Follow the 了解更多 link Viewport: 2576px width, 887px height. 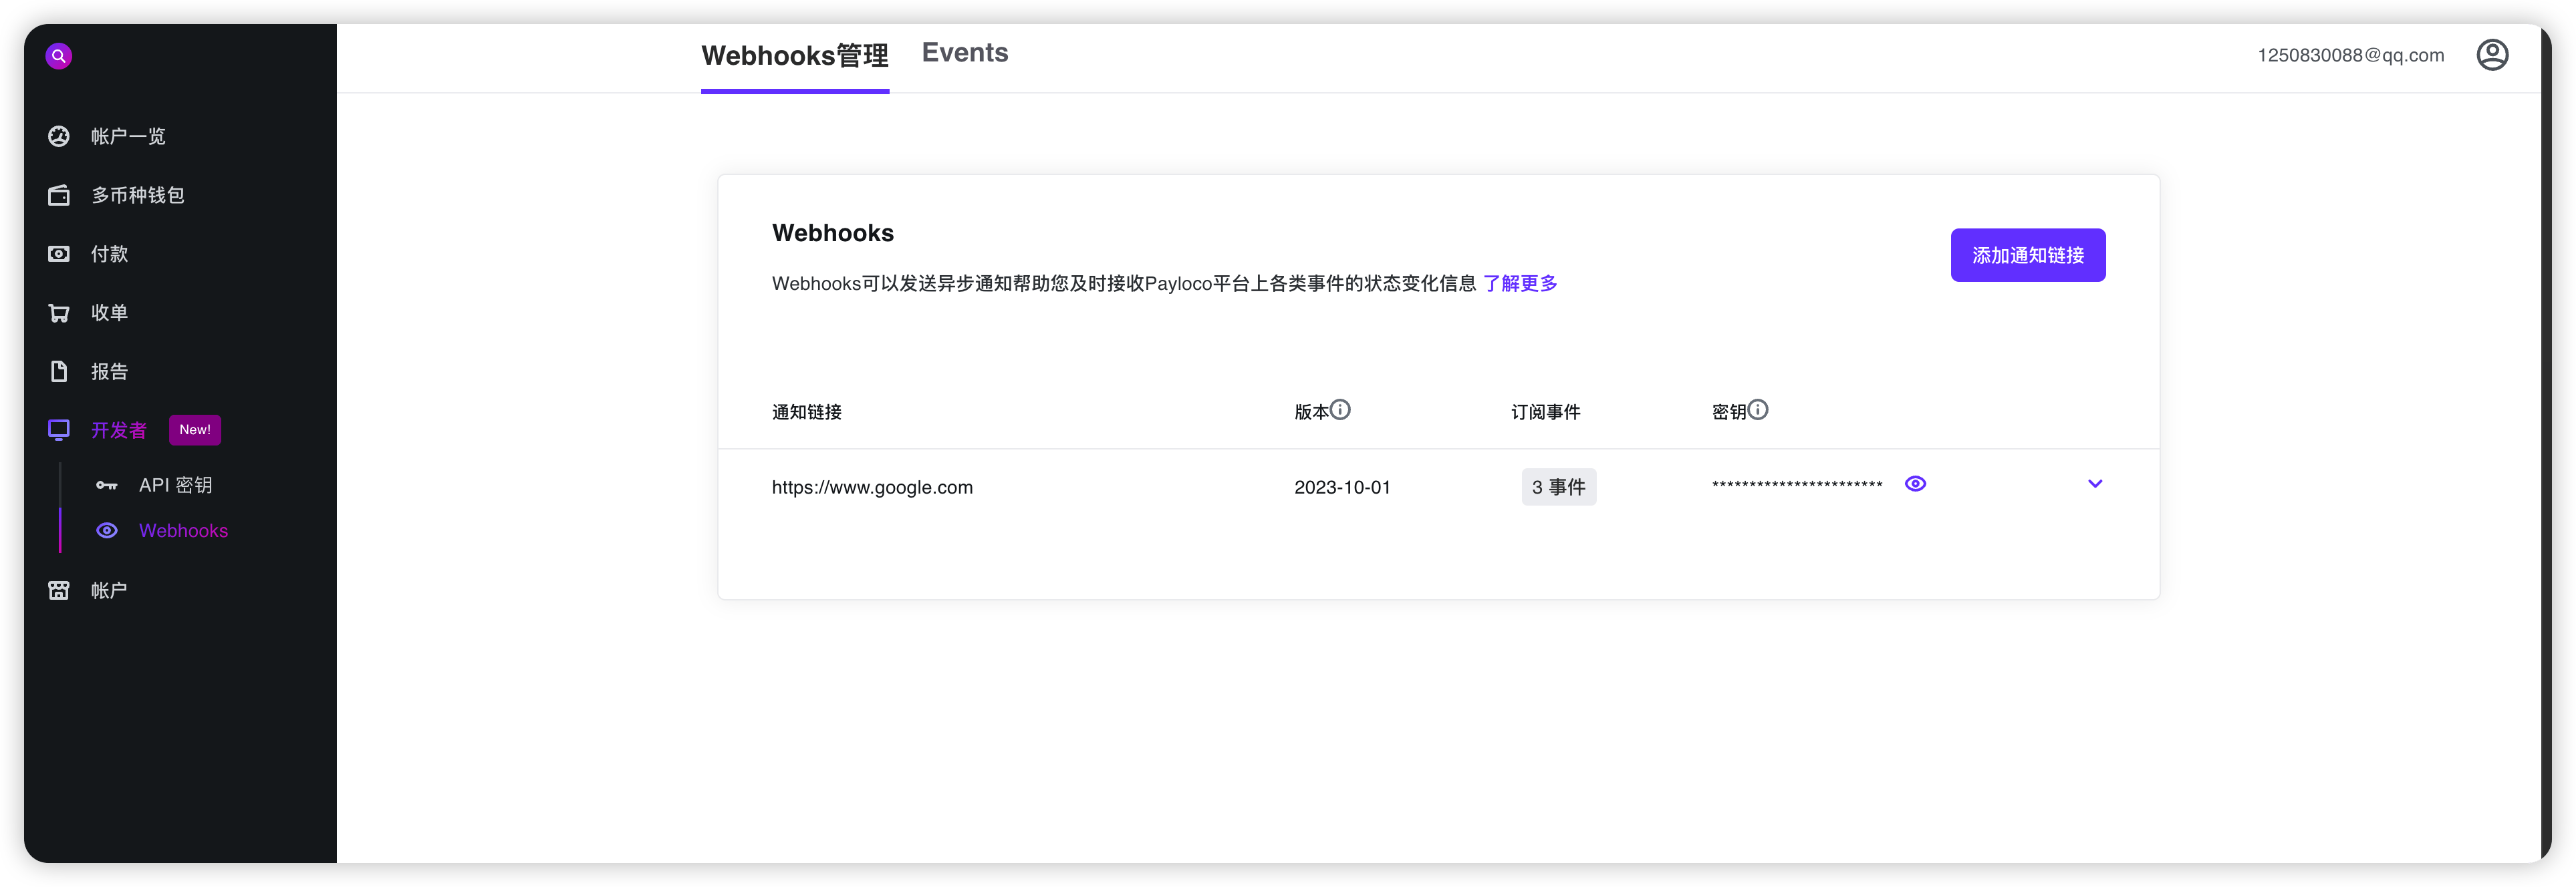pyautogui.click(x=1520, y=284)
